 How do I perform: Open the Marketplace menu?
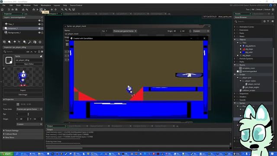tap(46, 5)
